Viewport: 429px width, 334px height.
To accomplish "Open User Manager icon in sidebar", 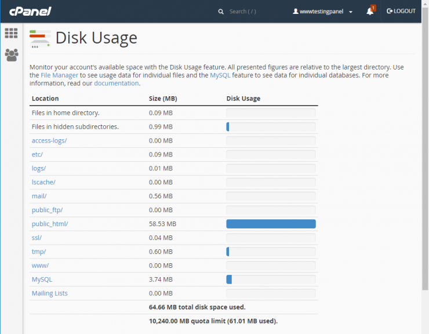I will pos(11,55).
